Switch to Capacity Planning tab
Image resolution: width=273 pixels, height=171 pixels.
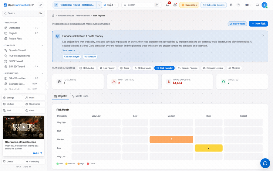187,68
